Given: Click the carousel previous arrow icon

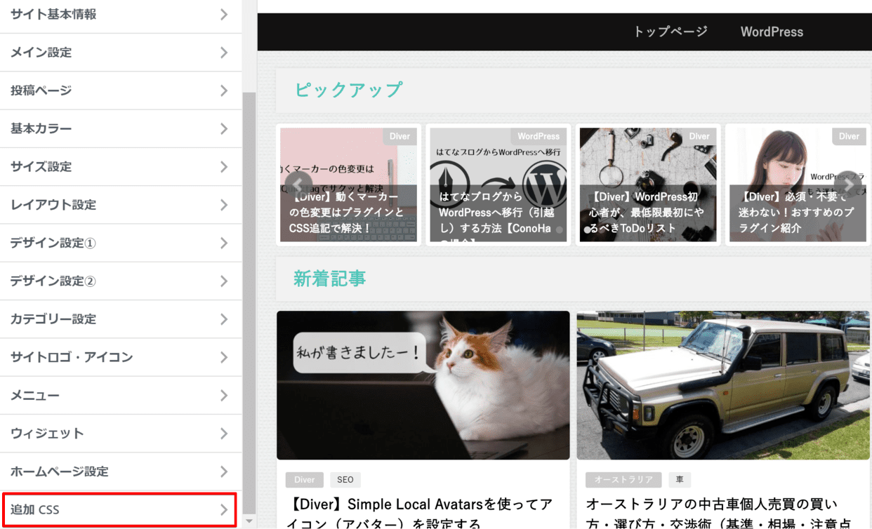Looking at the screenshot, I should pyautogui.click(x=298, y=185).
